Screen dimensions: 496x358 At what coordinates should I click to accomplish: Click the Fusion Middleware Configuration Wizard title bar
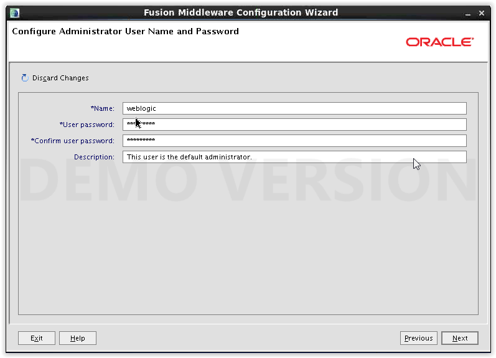coord(241,12)
